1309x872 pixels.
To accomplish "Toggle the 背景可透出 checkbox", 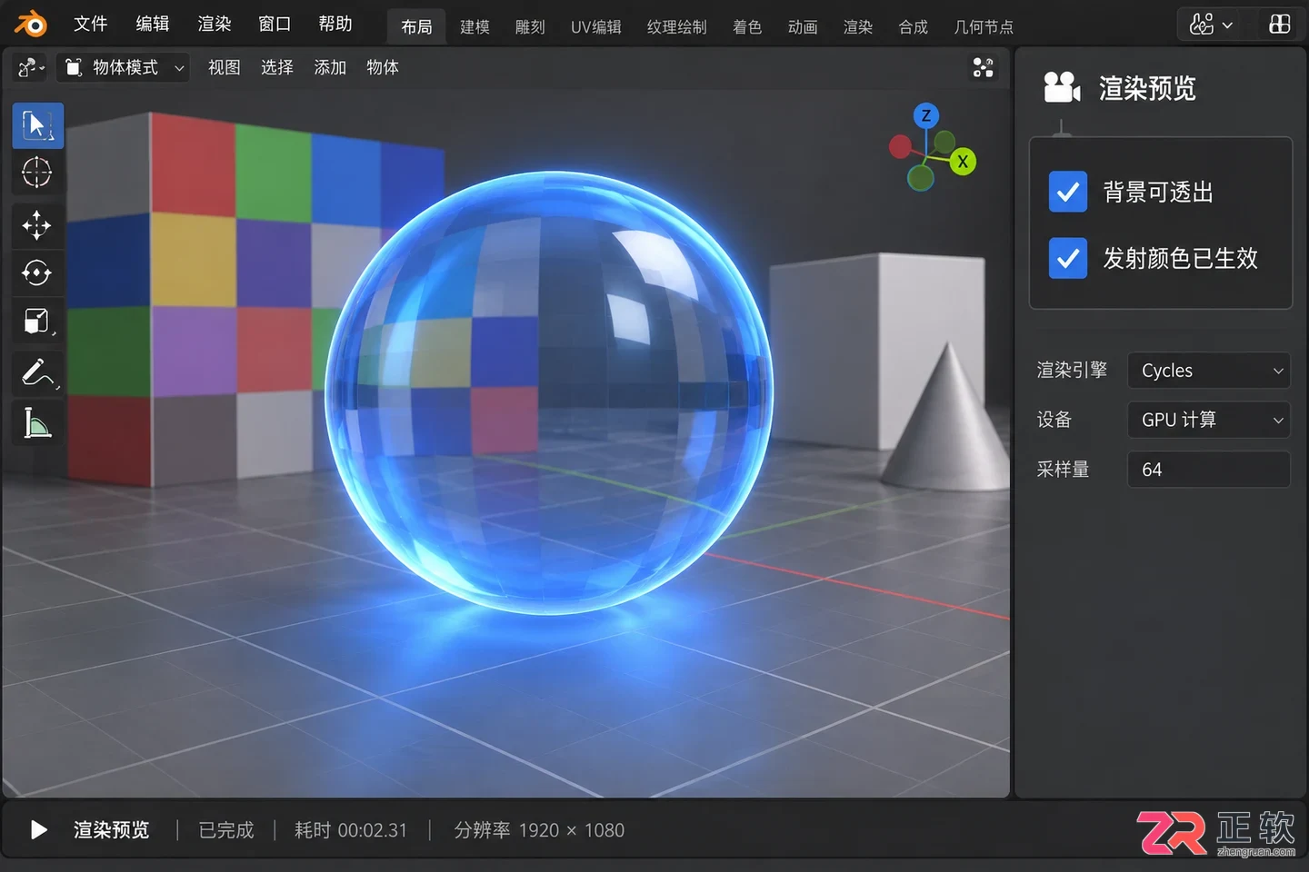I will 1068,192.
